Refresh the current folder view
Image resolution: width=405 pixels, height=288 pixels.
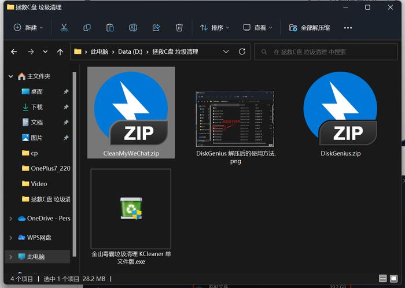pyautogui.click(x=242, y=51)
